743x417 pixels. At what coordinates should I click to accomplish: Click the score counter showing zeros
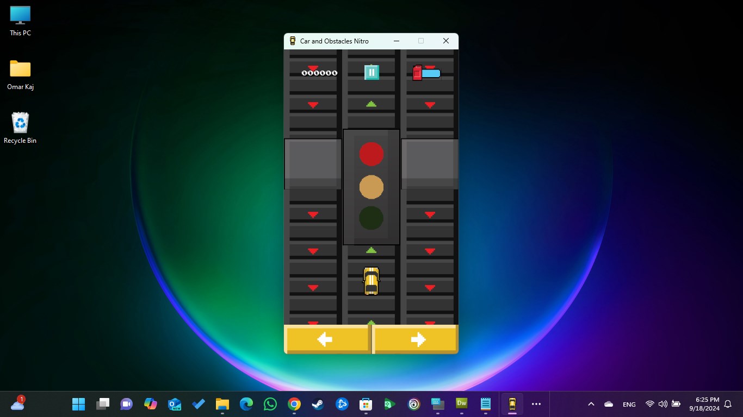point(319,73)
